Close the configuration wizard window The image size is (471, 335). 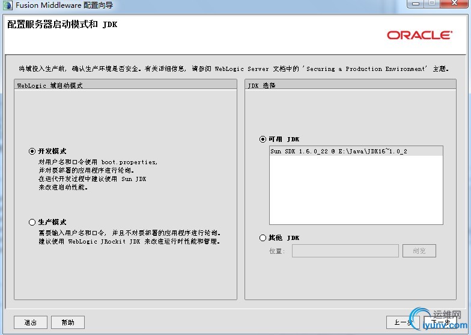click(454, 4)
